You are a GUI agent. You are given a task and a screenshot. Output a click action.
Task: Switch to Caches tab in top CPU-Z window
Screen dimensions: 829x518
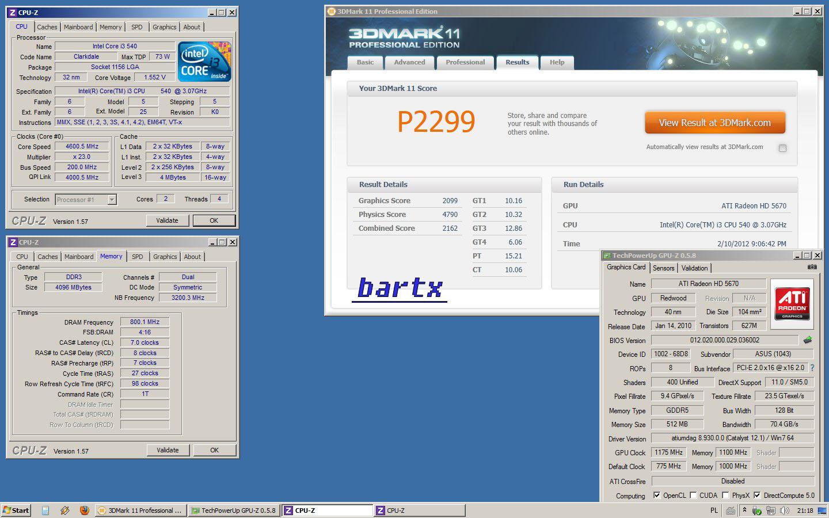(47, 27)
